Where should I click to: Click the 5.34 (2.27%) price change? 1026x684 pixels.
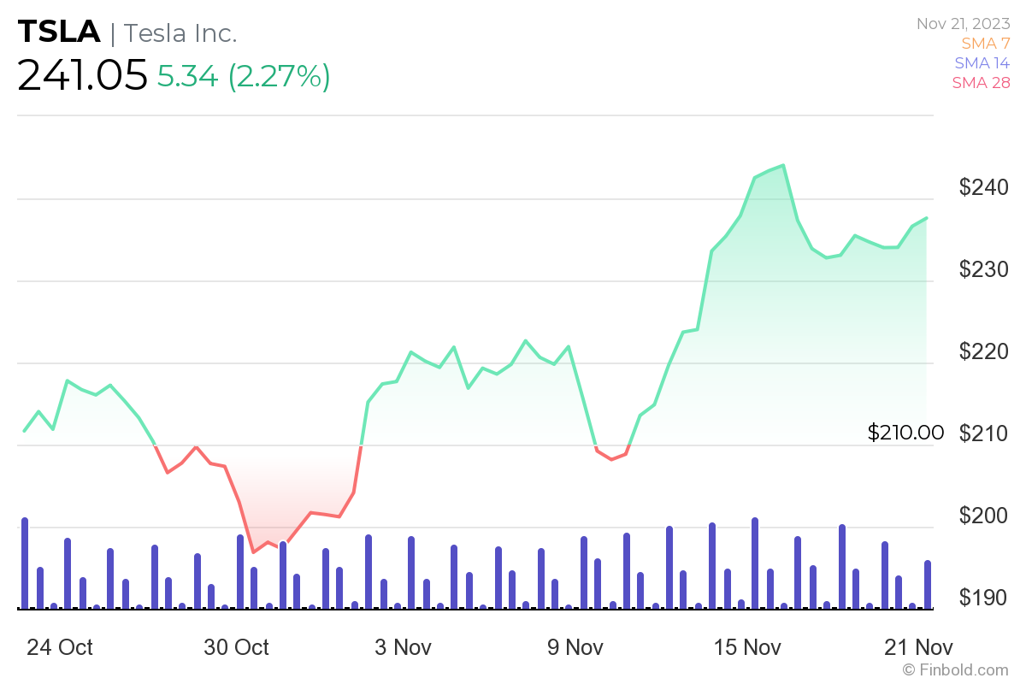pyautogui.click(x=243, y=76)
